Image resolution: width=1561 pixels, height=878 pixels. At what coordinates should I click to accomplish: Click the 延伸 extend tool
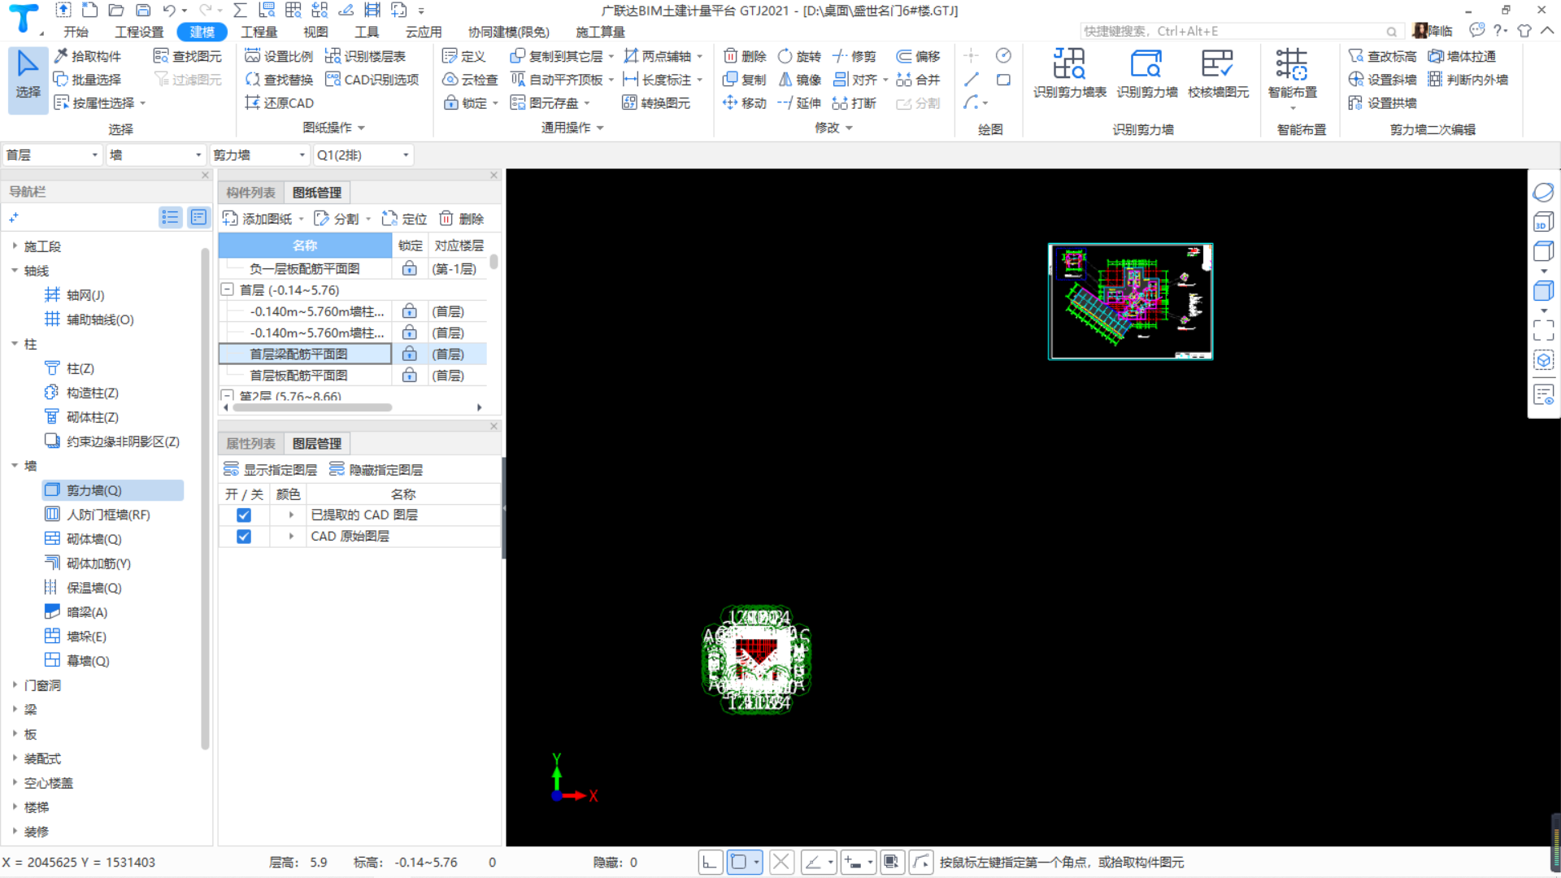point(800,103)
